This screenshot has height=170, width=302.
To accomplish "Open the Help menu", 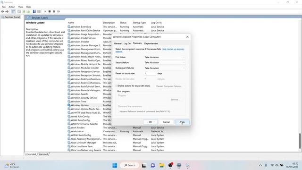I will [x=28, y=7].
